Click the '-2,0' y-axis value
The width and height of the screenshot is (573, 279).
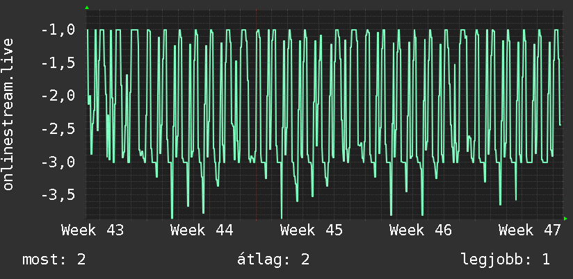click(58, 96)
